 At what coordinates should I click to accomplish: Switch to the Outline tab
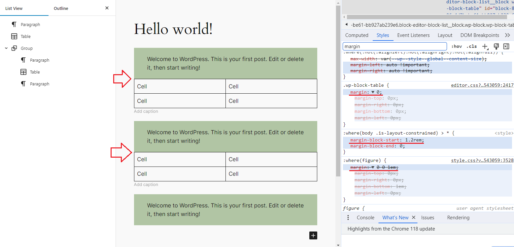click(x=61, y=8)
